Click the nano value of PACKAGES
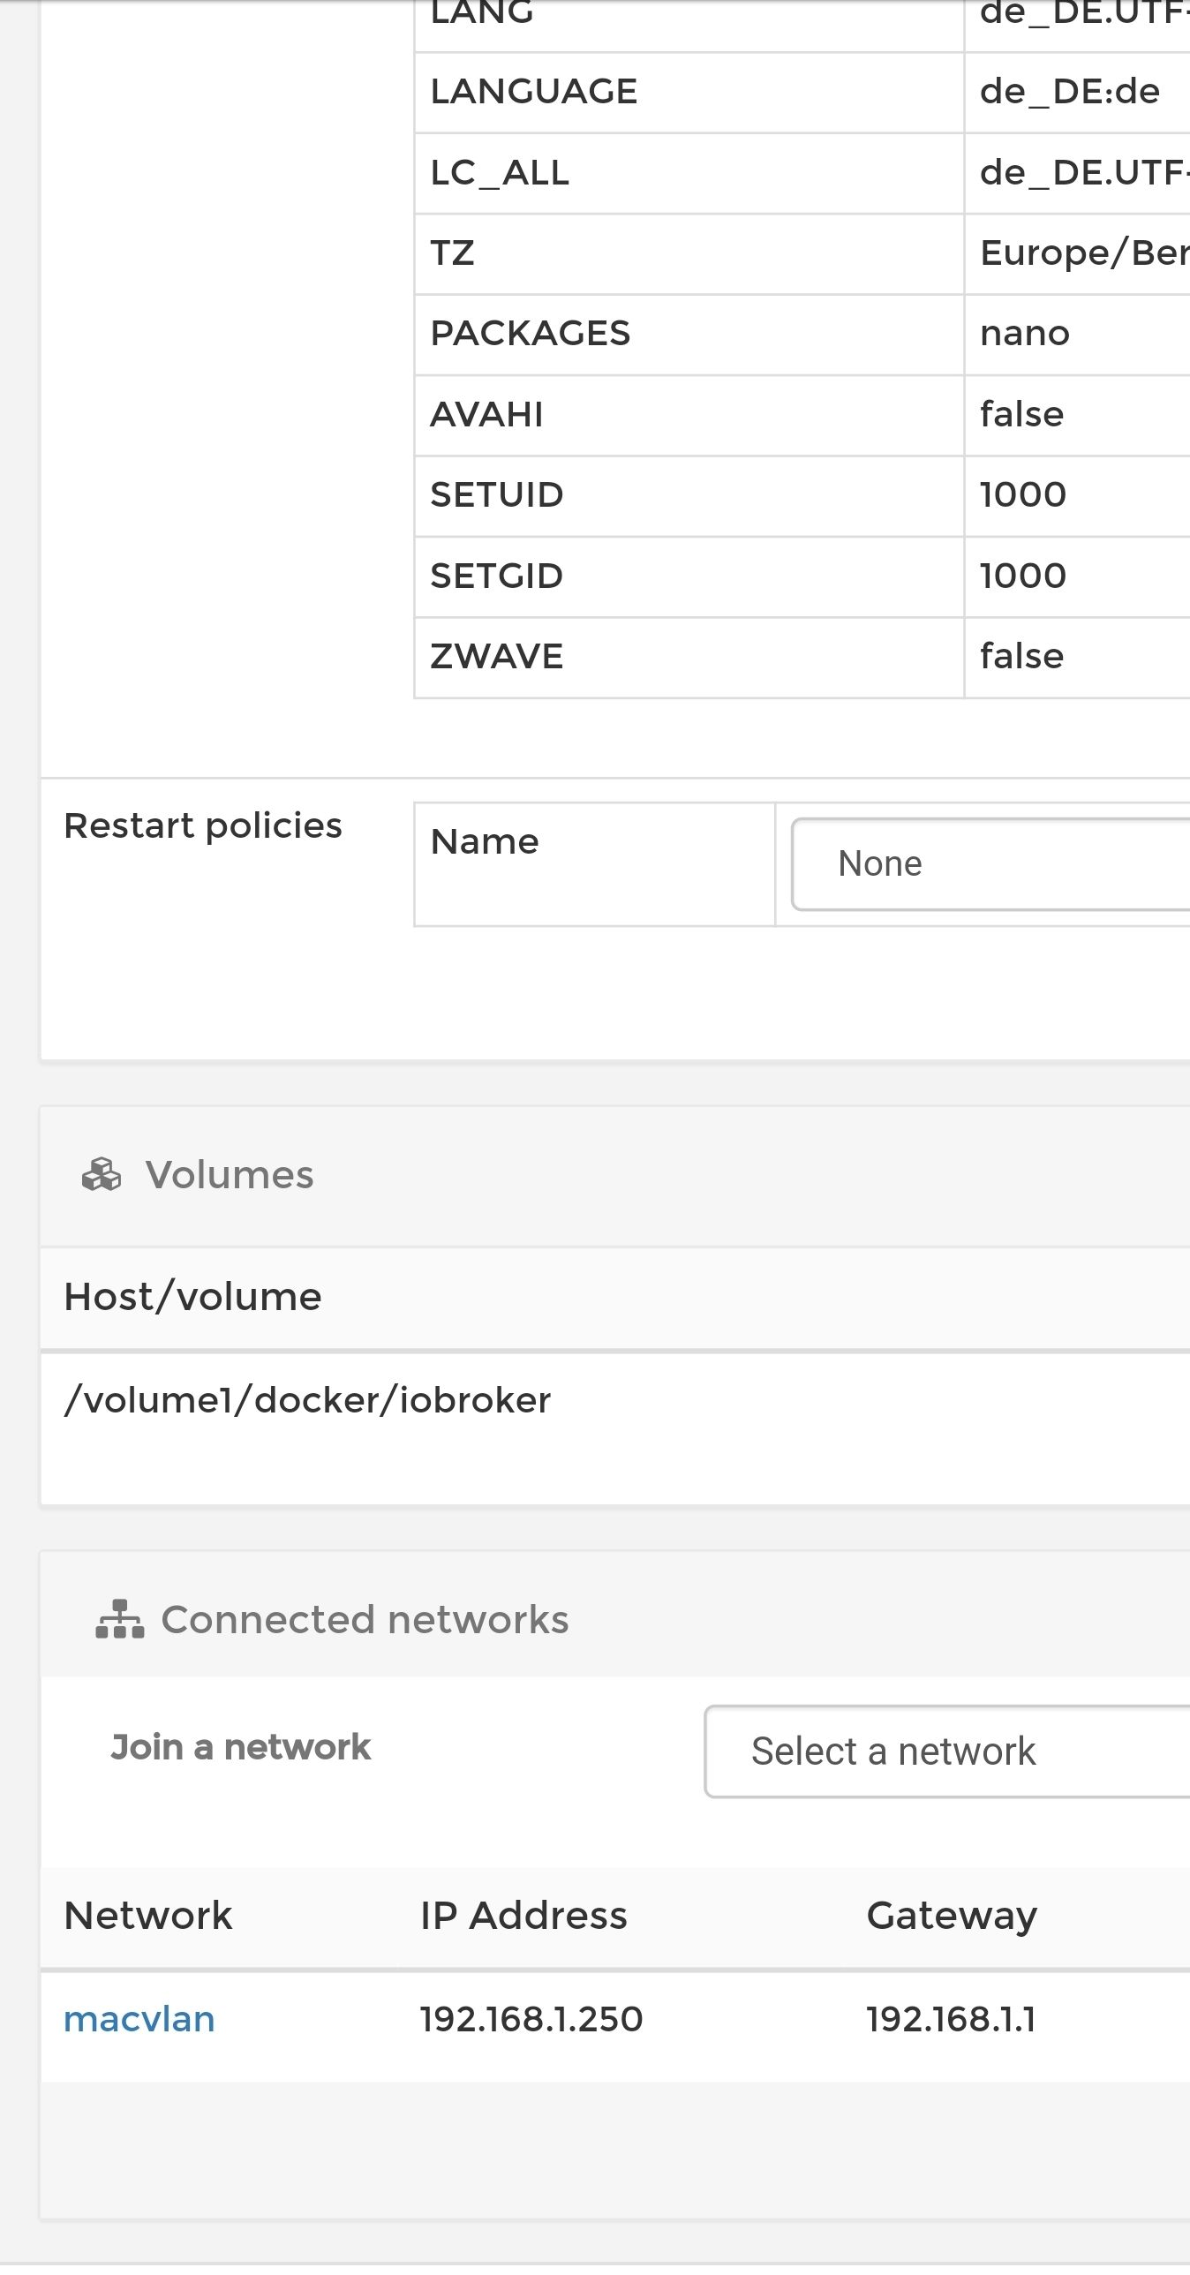Viewport: 1190px width, 2275px height. coord(1025,334)
